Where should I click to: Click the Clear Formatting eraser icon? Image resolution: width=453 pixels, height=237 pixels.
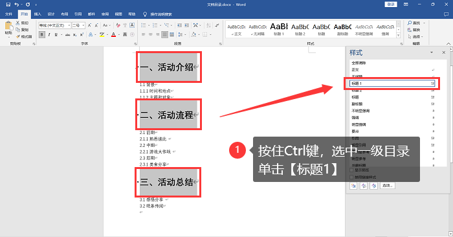tap(118, 25)
